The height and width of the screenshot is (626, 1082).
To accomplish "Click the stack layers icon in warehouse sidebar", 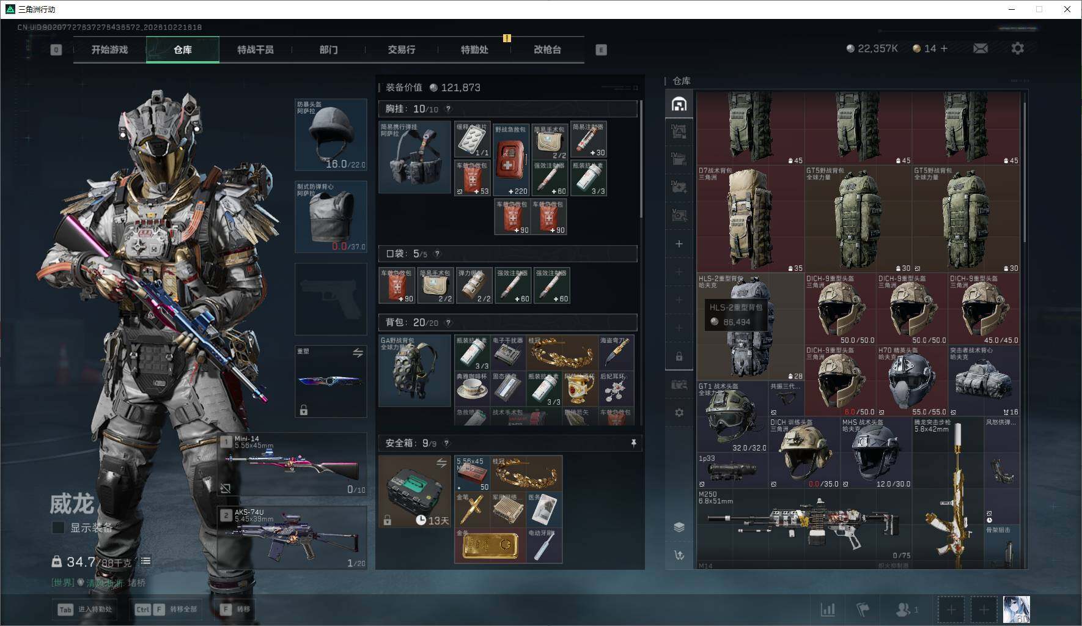I will point(679,527).
